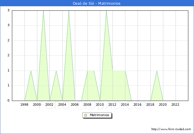This screenshot has height=134, width=194.
Task: Select the 2011 peak data point
Action: (x=106, y=11)
